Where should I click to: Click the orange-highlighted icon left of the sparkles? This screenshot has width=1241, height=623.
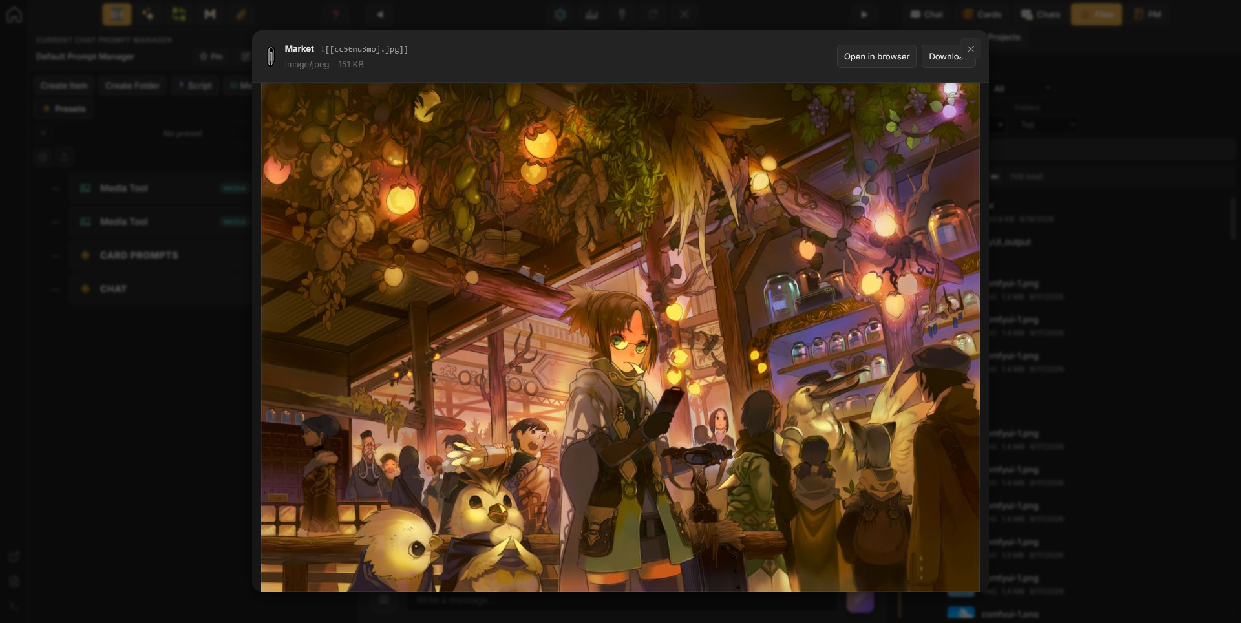(117, 14)
